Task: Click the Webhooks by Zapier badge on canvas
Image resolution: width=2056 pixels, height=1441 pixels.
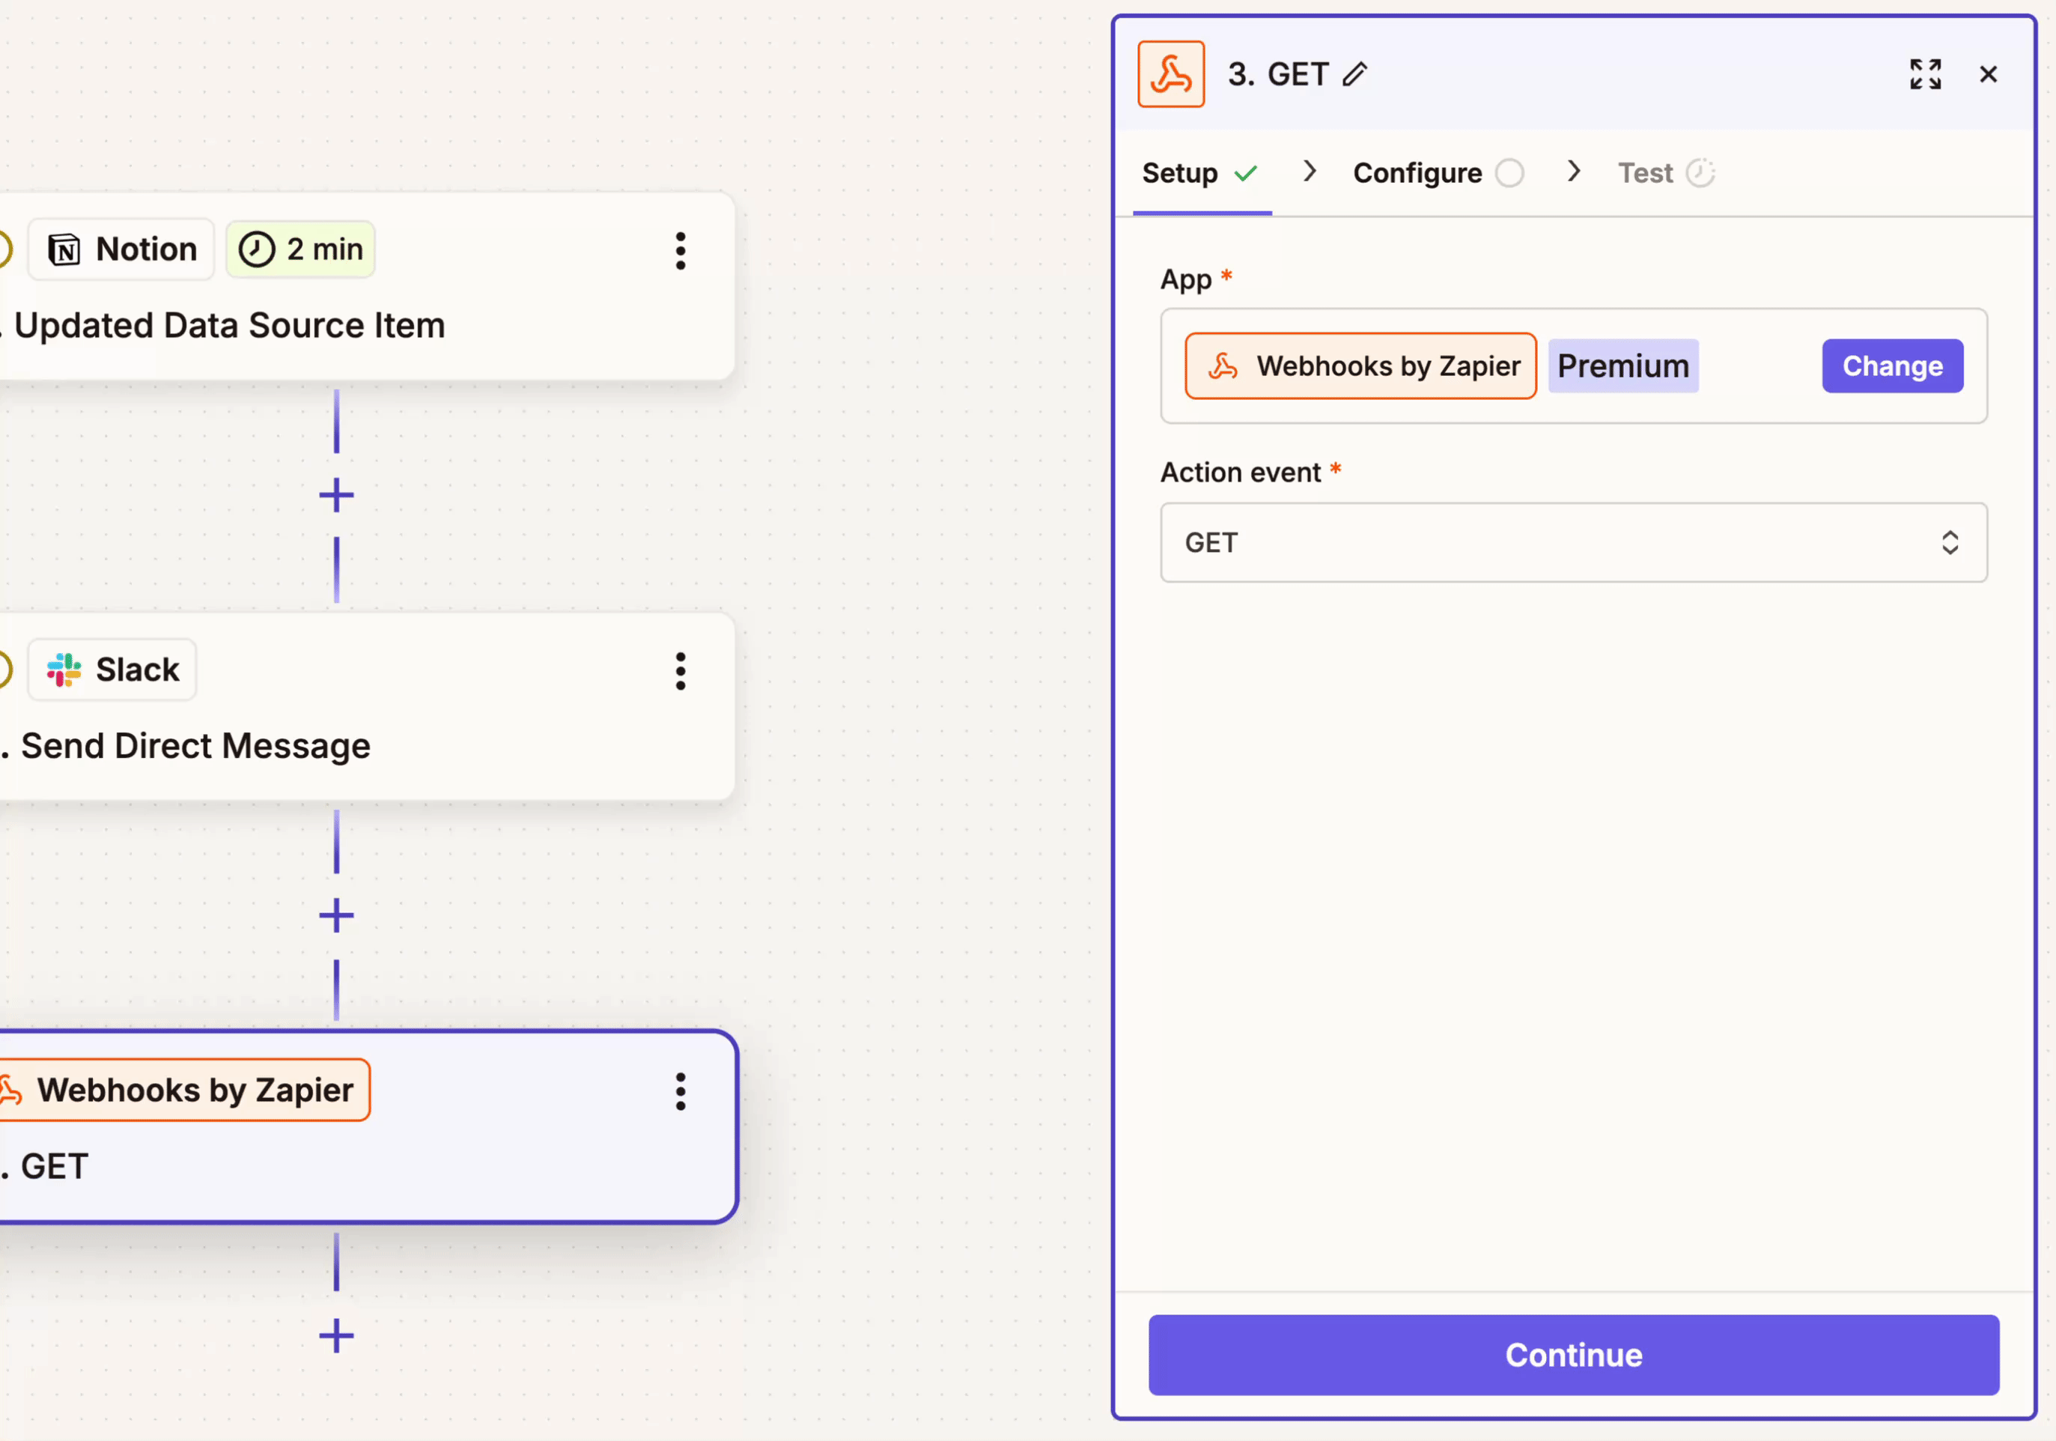Action: point(183,1090)
